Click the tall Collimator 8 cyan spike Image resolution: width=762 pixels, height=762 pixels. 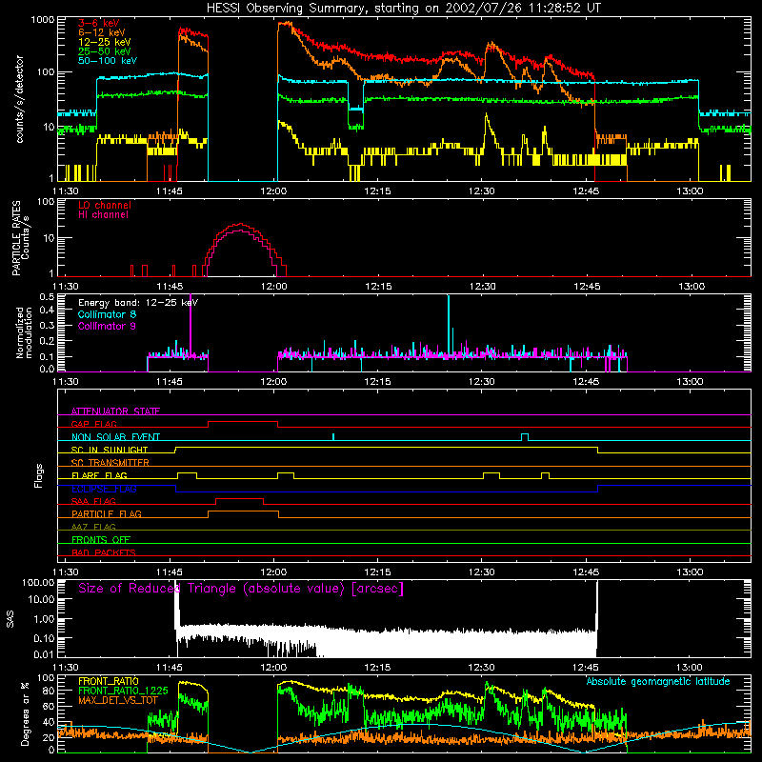click(449, 325)
